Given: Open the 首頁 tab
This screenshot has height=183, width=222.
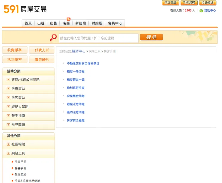Looking at the screenshot, I should tap(28, 23).
